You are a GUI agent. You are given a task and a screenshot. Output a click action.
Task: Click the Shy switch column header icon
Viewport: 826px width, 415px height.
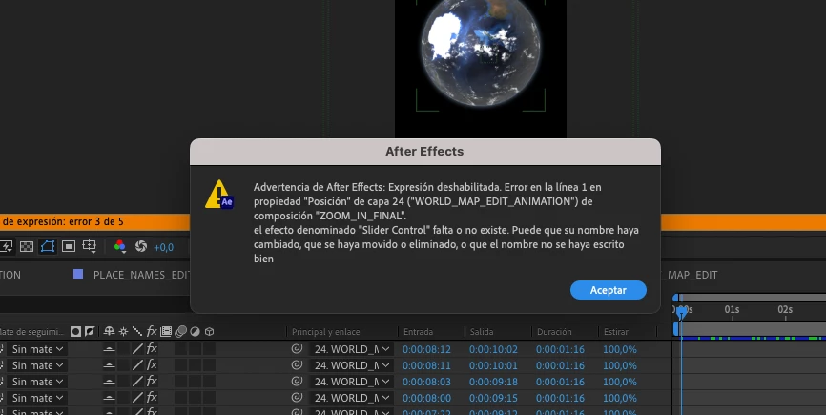[x=109, y=331]
